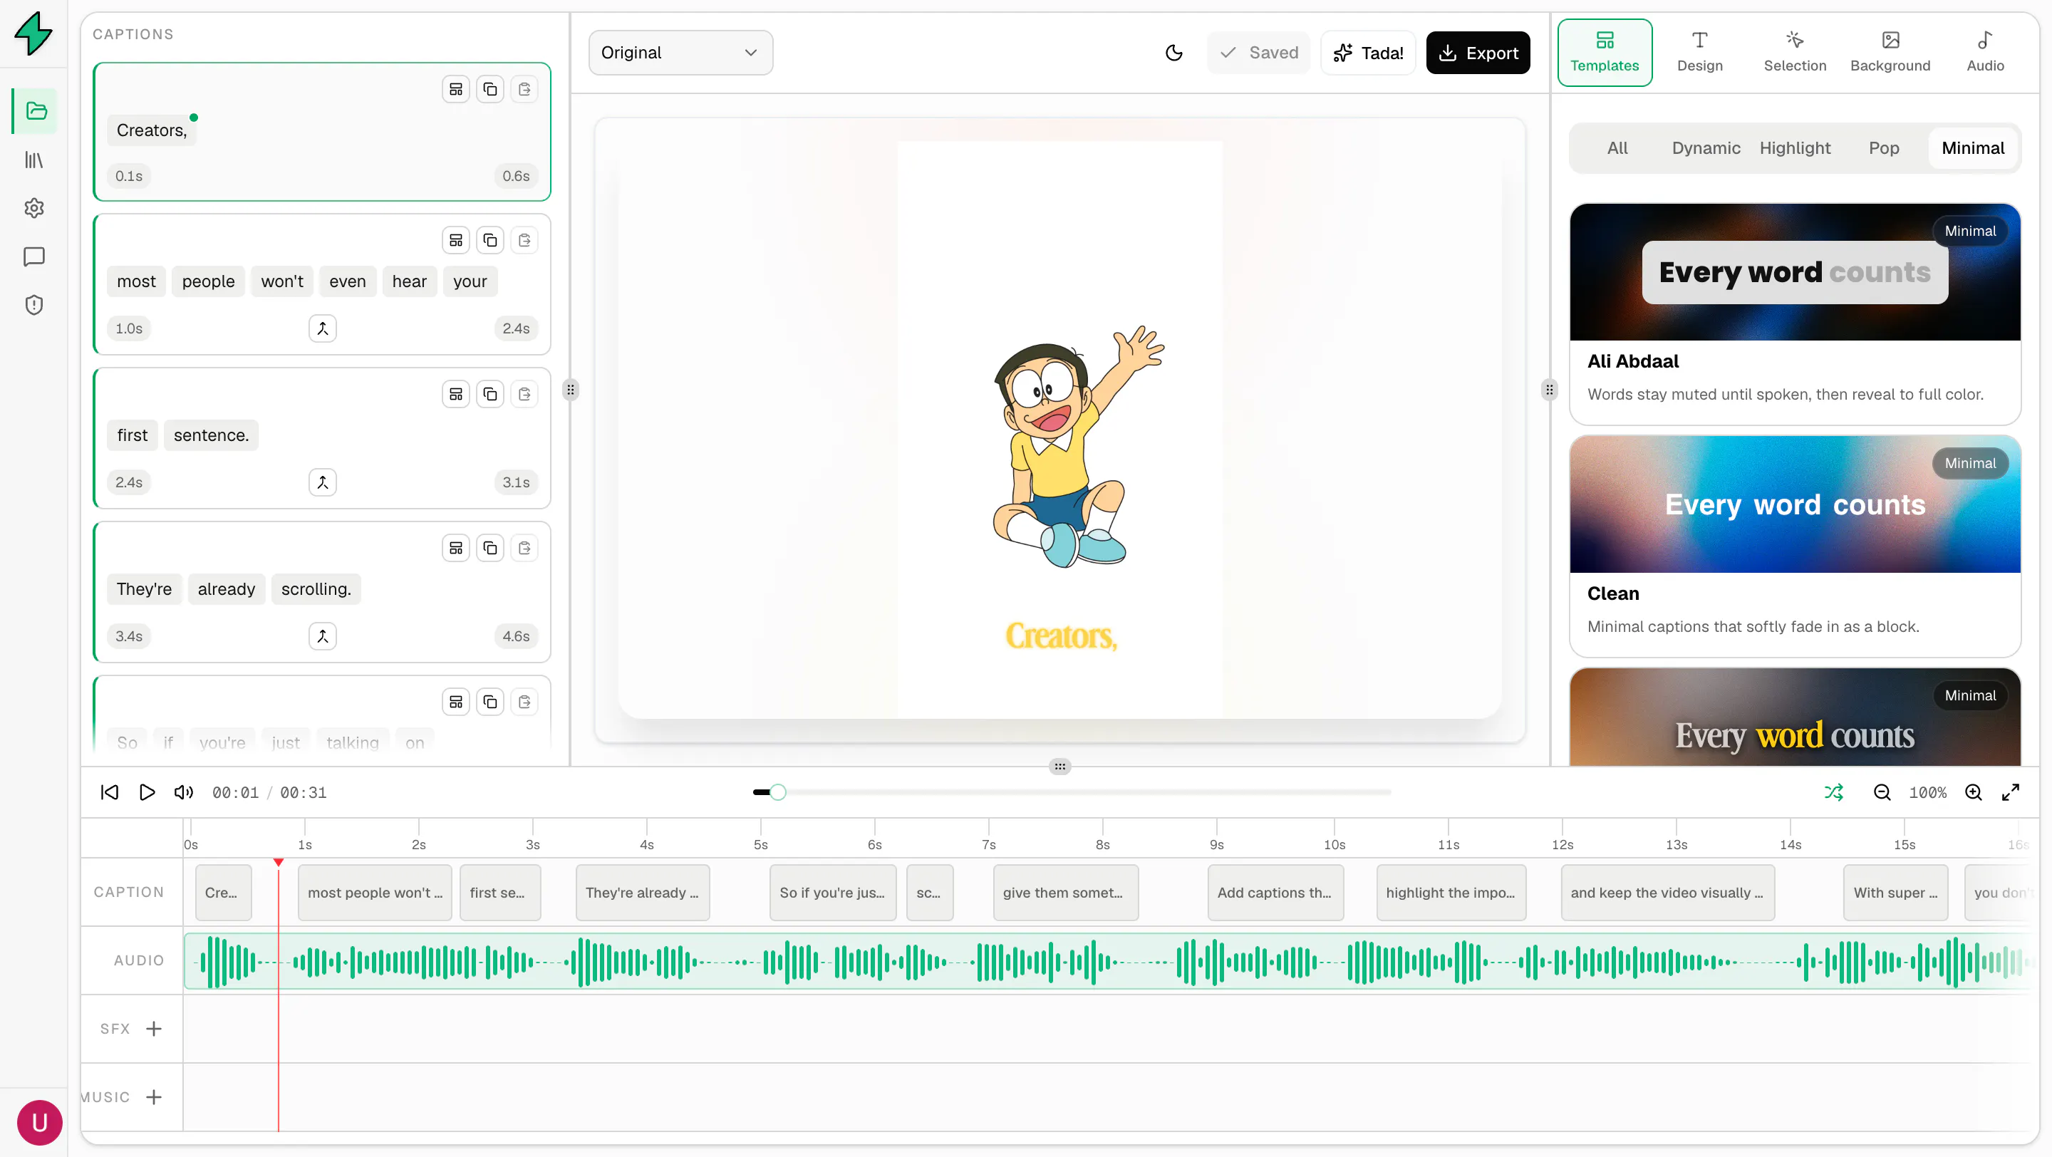Click the 2.4s end time of 'most people' card
Image resolution: width=2052 pixels, height=1157 pixels.
[515, 328]
